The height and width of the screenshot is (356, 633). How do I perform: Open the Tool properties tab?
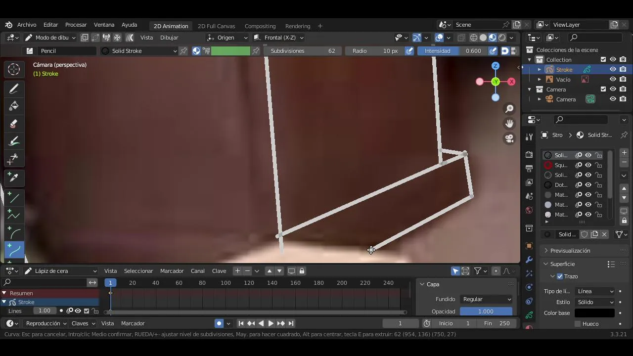click(529, 137)
